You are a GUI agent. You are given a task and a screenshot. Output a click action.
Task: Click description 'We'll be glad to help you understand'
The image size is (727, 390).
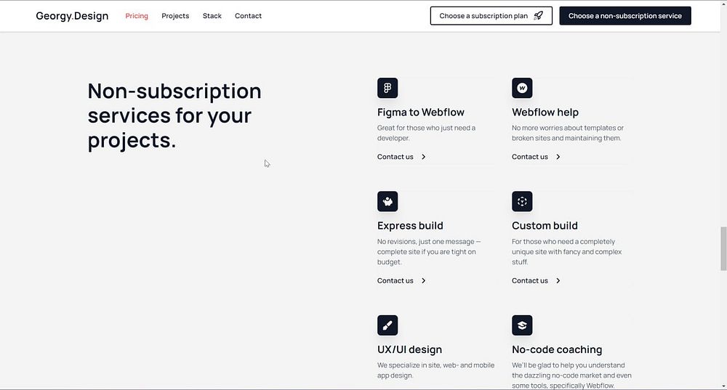pyautogui.click(x=571, y=375)
